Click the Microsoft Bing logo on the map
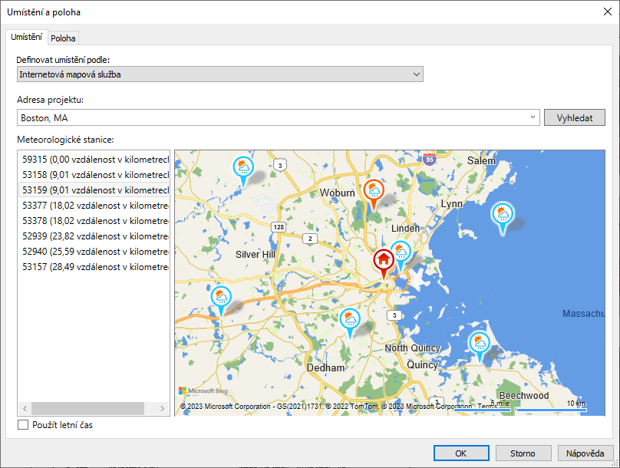The height and width of the screenshot is (468, 620). pyautogui.click(x=203, y=391)
